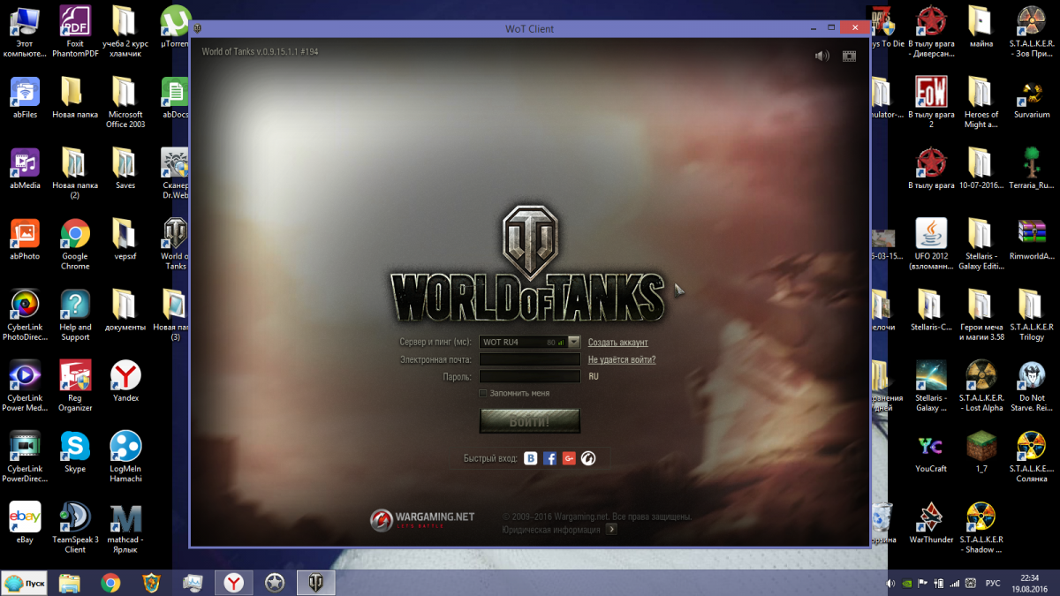Select the LogMeIn Hamachi desktop icon

[125, 456]
